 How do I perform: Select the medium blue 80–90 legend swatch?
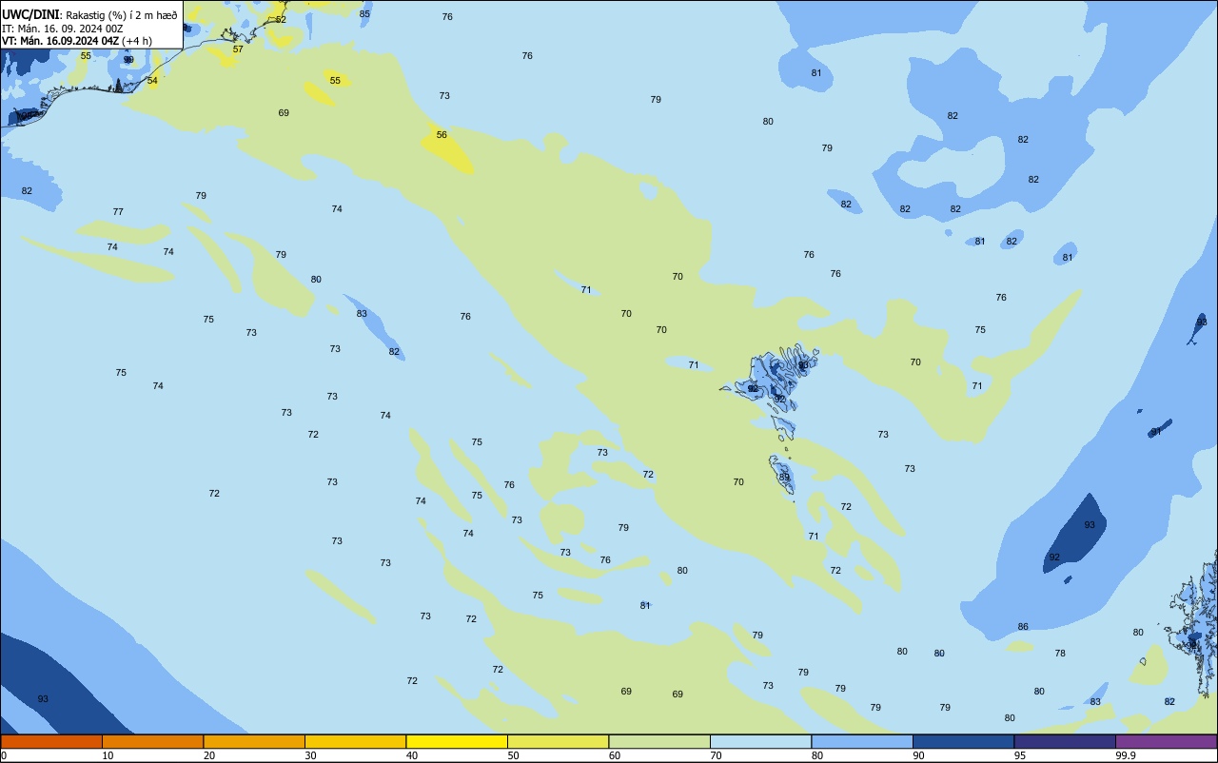(x=862, y=741)
